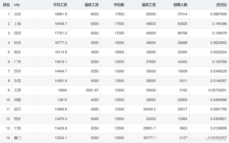229x143 pixels.
Task: Click recruitment count 37414
Action: point(182,14)
